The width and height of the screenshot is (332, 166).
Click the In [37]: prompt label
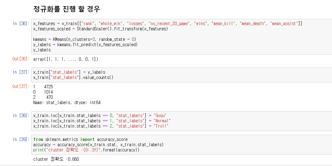coord(21,72)
